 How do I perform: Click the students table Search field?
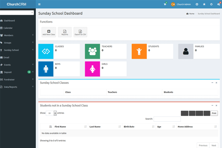click(167, 119)
